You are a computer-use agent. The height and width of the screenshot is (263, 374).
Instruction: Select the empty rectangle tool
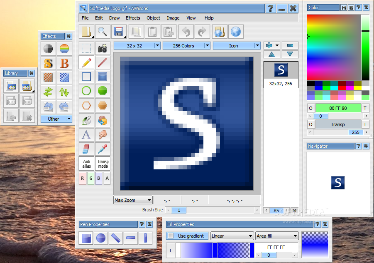click(86, 77)
